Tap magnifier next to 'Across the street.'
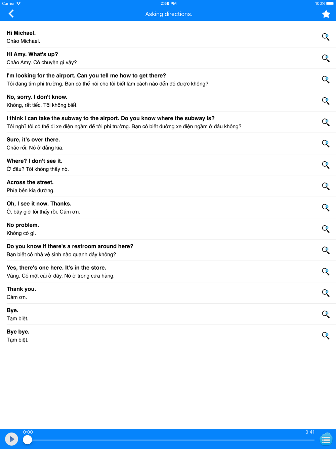Screen dimensions: 336x449 tap(326, 186)
